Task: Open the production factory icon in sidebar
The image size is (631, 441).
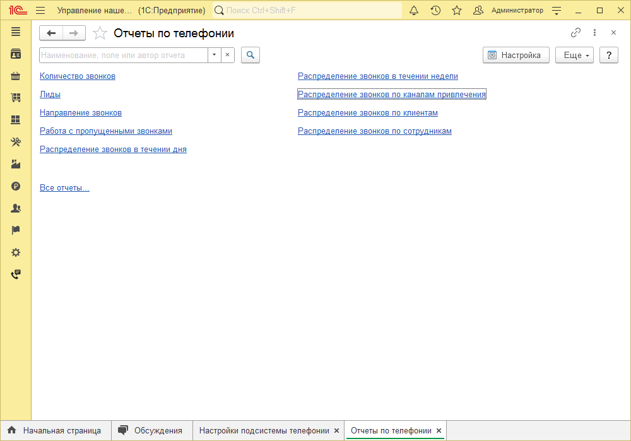Action: click(16, 164)
